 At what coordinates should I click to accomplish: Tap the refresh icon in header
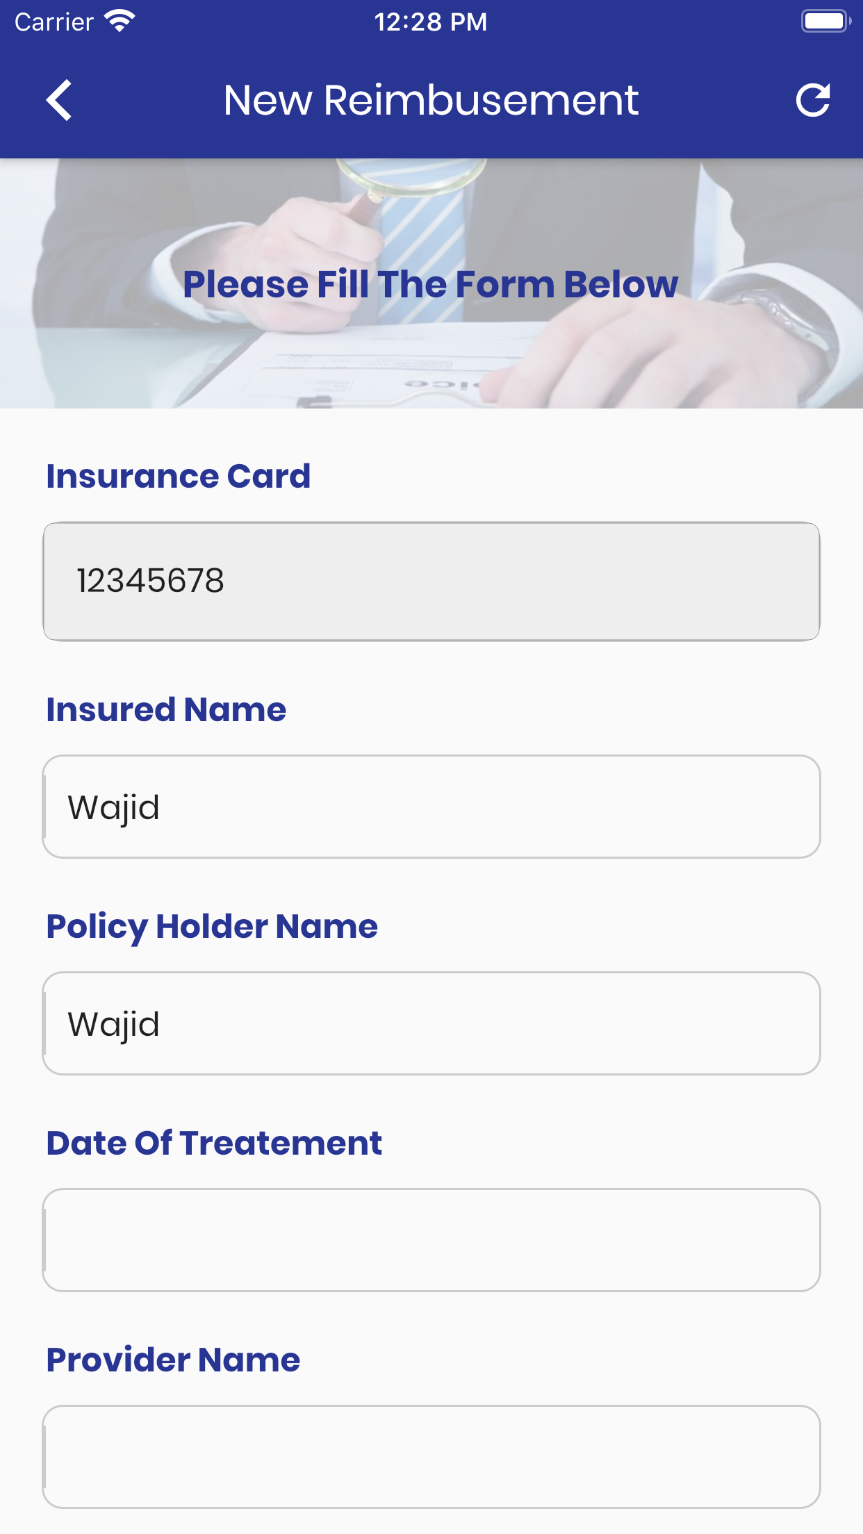(812, 100)
